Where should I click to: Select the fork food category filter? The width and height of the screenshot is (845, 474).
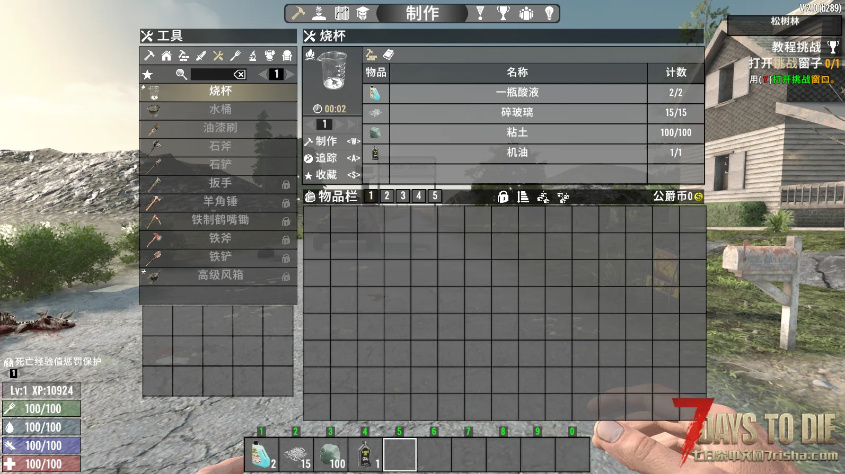click(235, 55)
